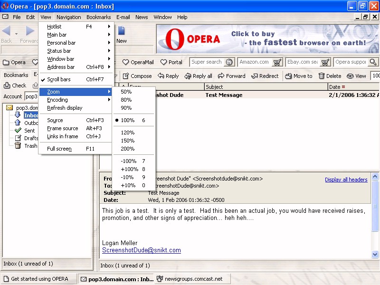Image resolution: width=380 pixels, height=285 pixels.
Task: Expand the Address bar submenu
Action: pos(76,67)
